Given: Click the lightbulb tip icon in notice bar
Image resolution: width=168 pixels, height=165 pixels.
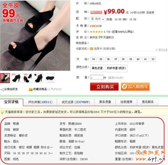Looking at the screenshot, I should pyautogui.click(x=2, y=112).
